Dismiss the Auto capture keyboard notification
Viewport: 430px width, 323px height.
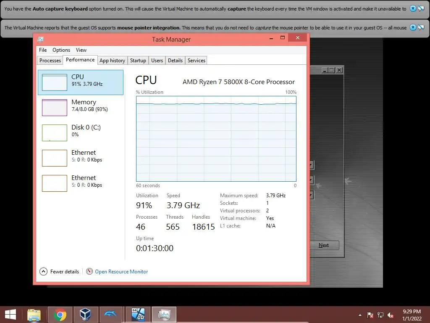pos(413,8)
